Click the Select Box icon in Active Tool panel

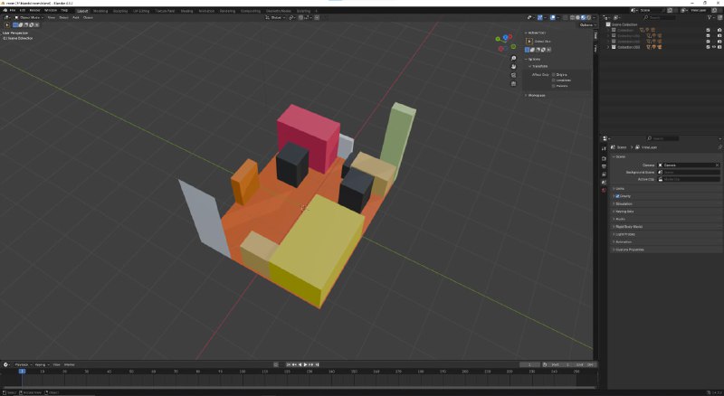click(529, 41)
